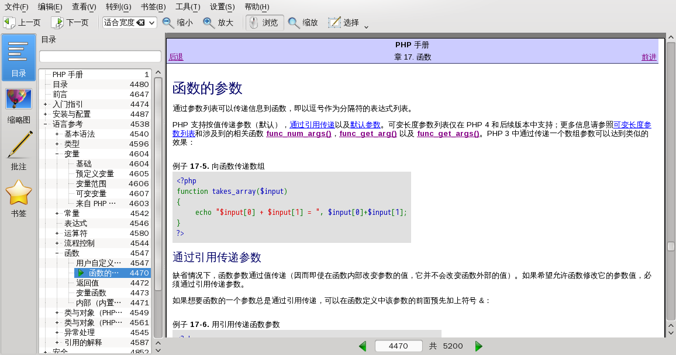Click the page number field showing 4470
This screenshot has height=355, width=676.
click(398, 346)
